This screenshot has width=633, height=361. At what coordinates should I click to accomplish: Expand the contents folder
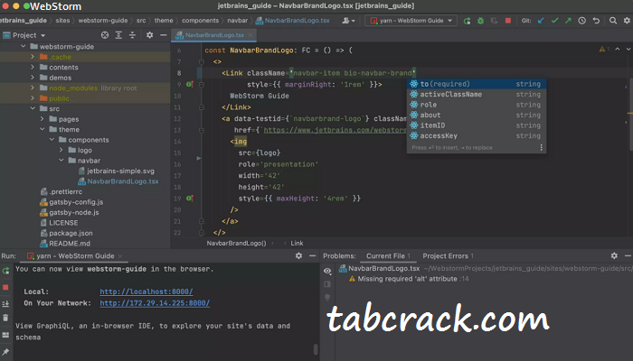33,67
